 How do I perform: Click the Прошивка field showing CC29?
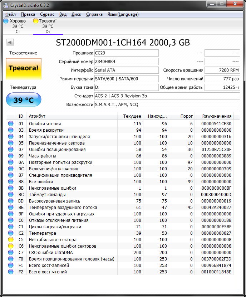[127, 53]
